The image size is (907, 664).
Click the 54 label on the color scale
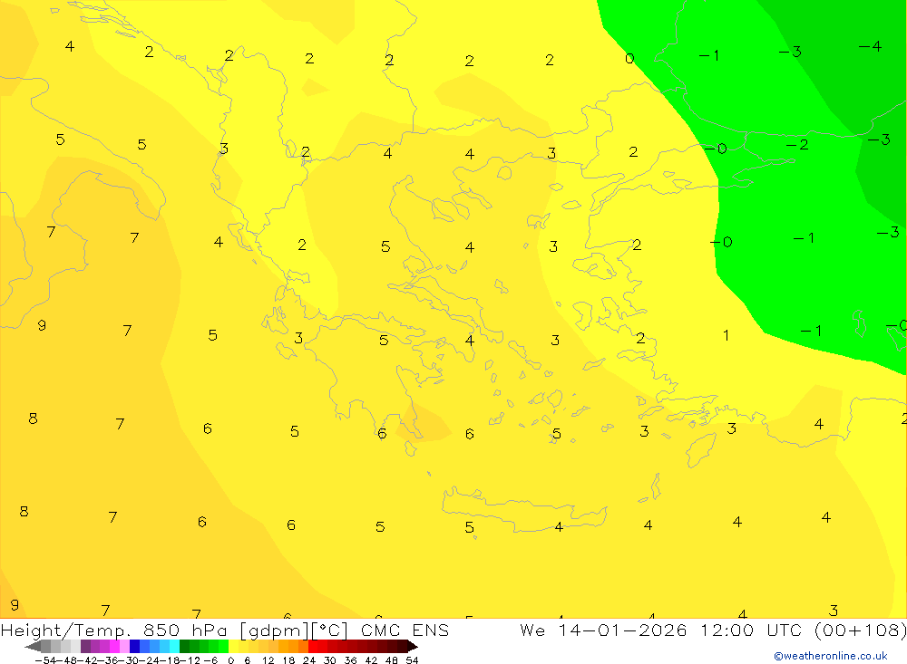click(x=412, y=660)
